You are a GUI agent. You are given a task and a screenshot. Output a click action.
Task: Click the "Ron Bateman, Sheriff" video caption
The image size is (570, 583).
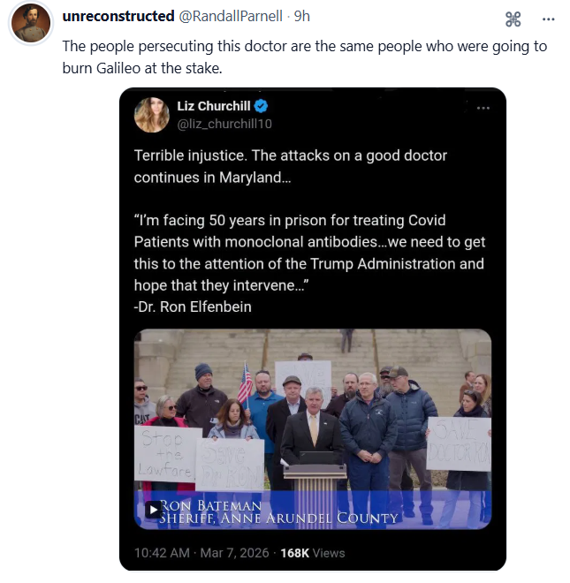coord(278,511)
